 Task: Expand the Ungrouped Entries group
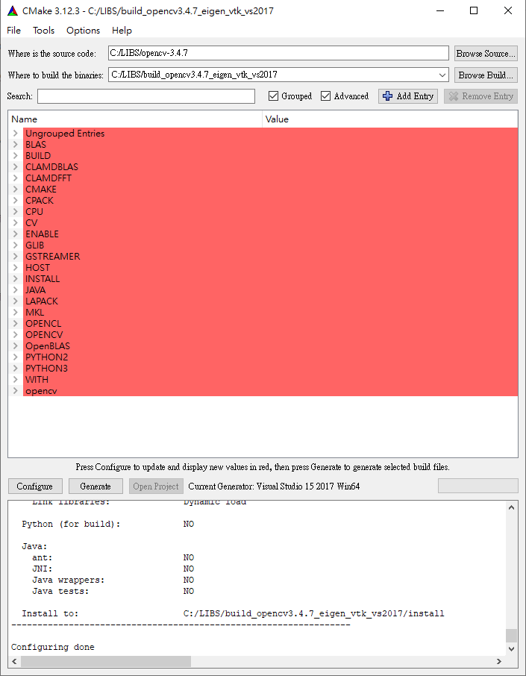(15, 134)
